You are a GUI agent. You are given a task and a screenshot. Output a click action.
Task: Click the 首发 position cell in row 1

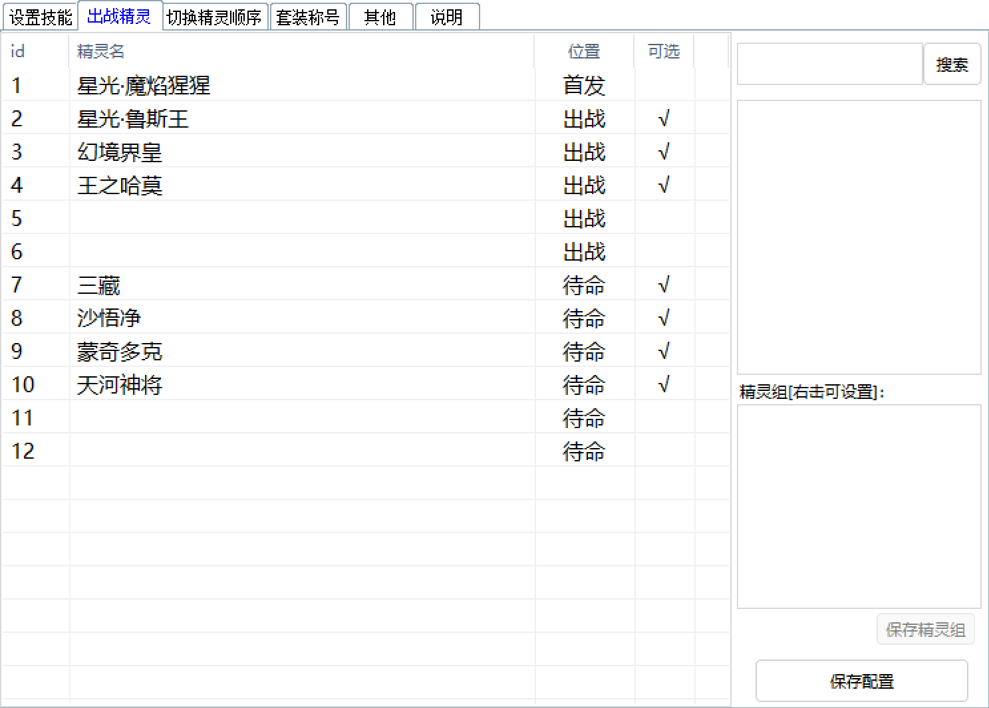click(x=585, y=85)
